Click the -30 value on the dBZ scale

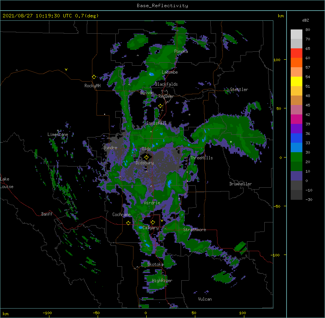point(309,200)
